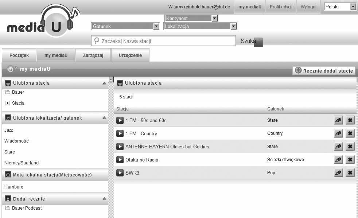Select Niemcy/Saarland favorite location
The height and width of the screenshot is (218, 358).
pyautogui.click(x=22, y=163)
